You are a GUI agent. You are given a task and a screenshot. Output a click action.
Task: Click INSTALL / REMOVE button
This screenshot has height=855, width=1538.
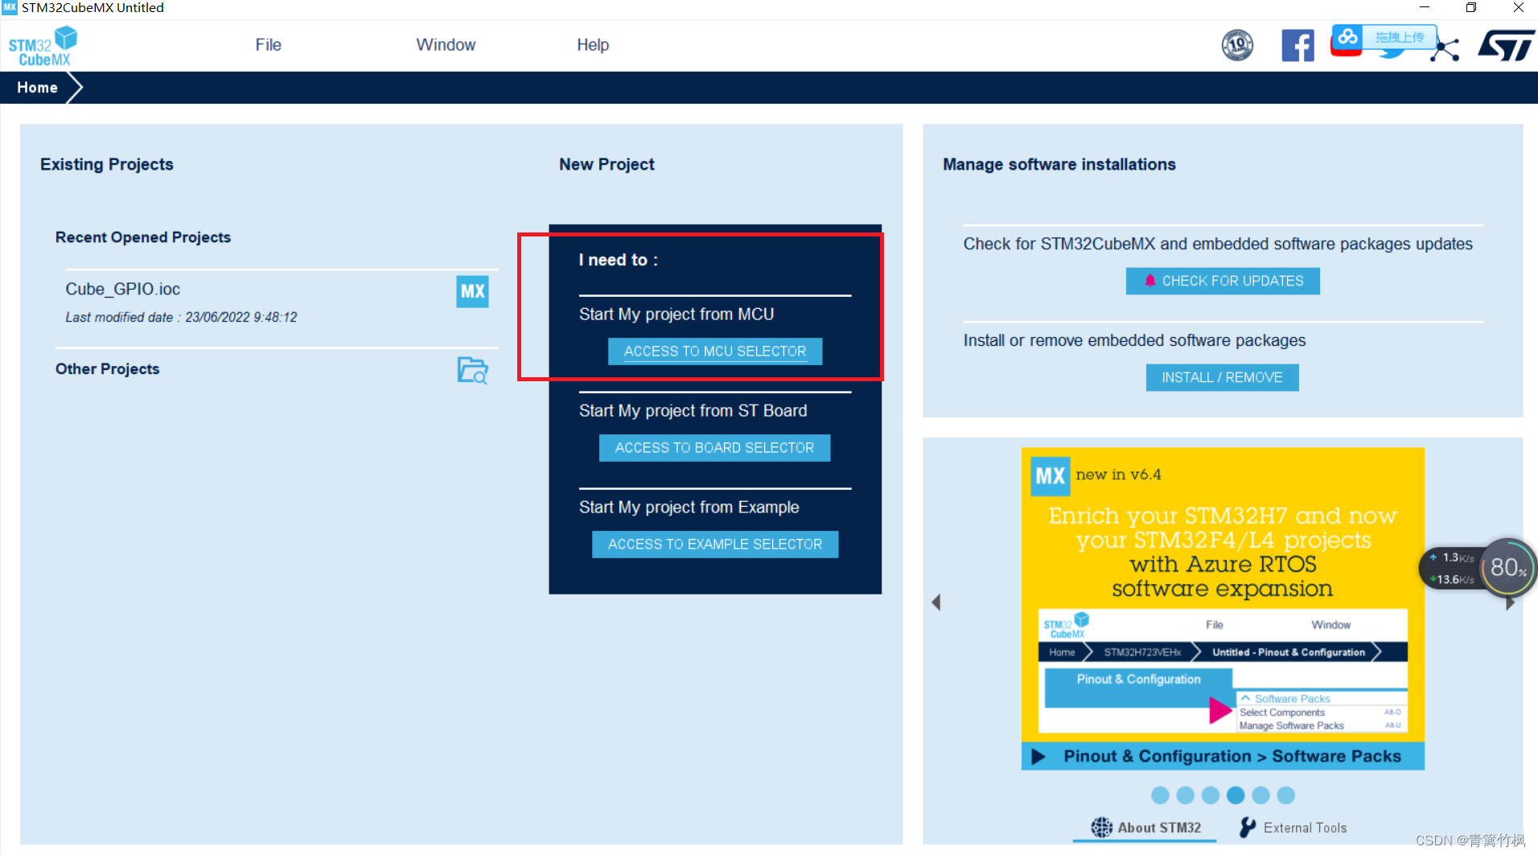[x=1222, y=377]
